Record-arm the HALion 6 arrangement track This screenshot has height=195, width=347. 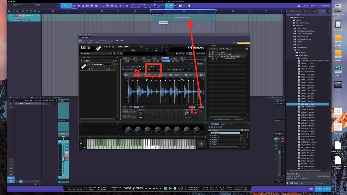[20, 15]
